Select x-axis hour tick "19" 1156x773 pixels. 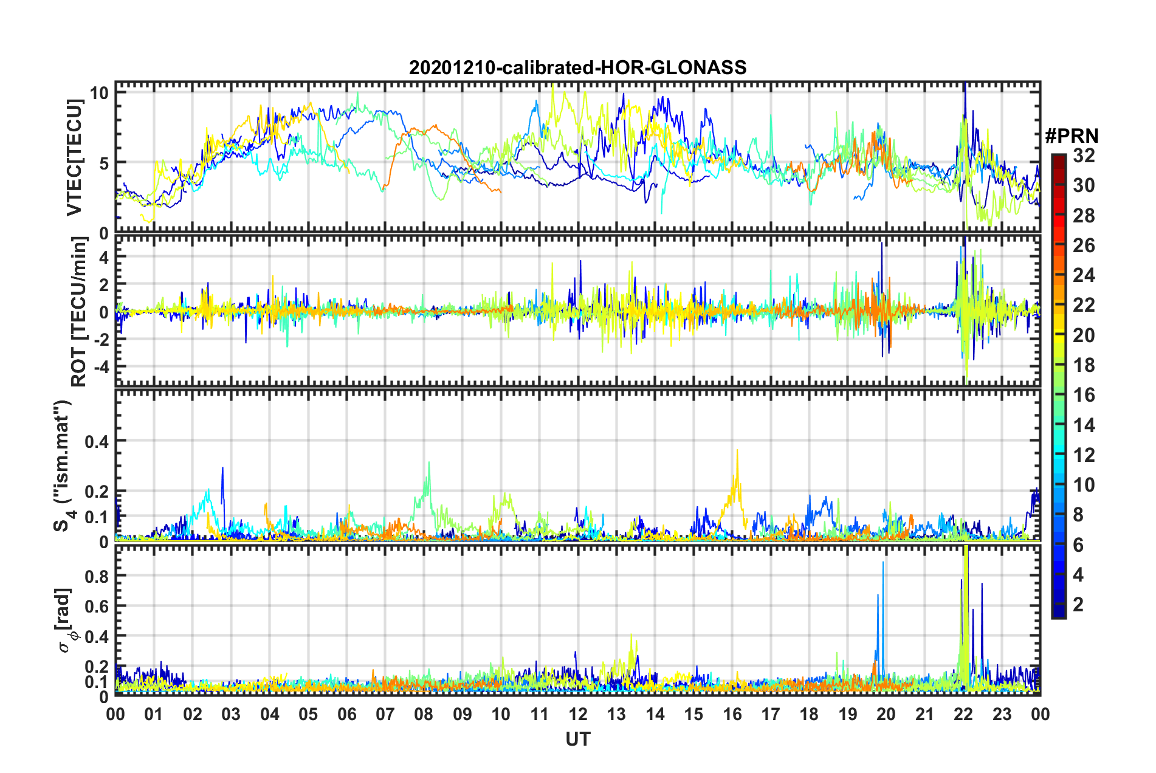tap(848, 714)
